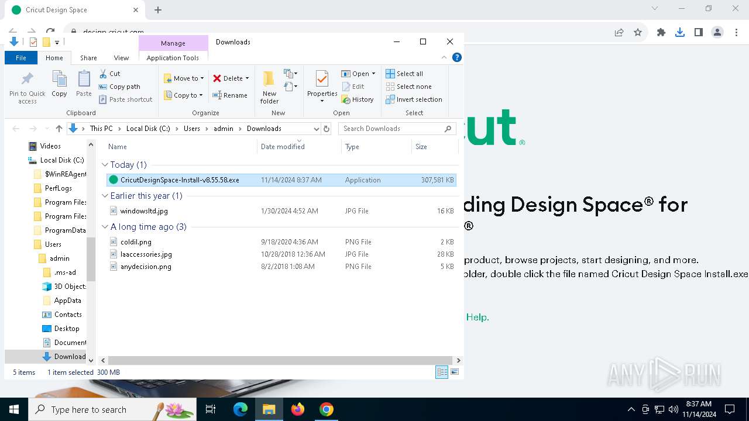Open Firefox from the taskbar
Screen dimensions: 749x421
coord(298,409)
